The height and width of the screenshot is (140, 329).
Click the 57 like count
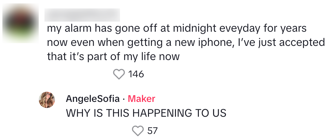tap(152, 131)
